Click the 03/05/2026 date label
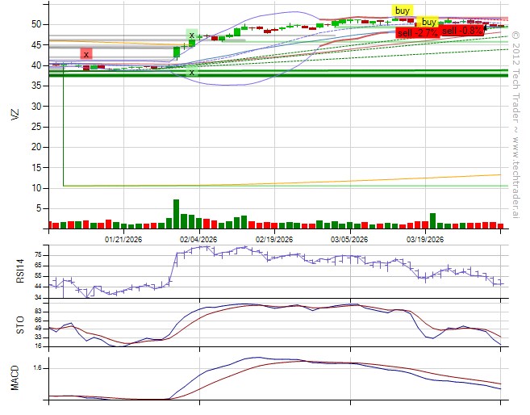The image size is (530, 415). [348, 239]
